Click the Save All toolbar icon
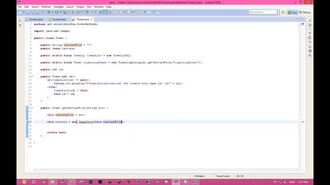The image size is (330, 185). (x=32, y=12)
